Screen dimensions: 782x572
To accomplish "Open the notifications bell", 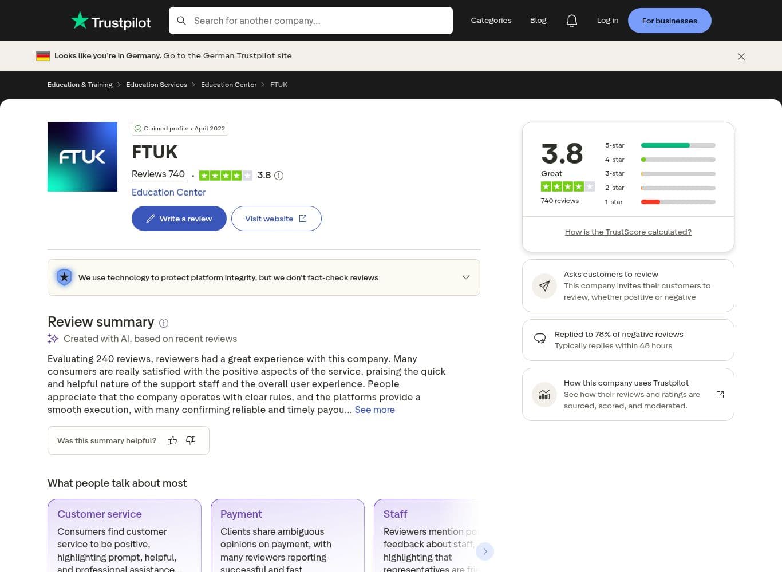I will click(571, 21).
